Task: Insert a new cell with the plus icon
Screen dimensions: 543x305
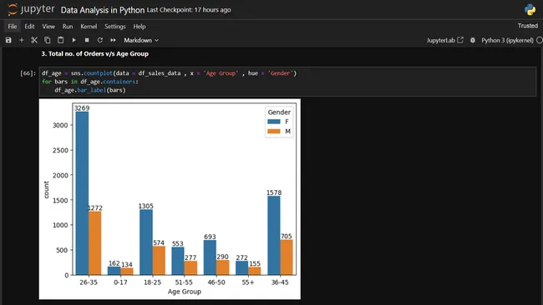Action: click(x=22, y=40)
